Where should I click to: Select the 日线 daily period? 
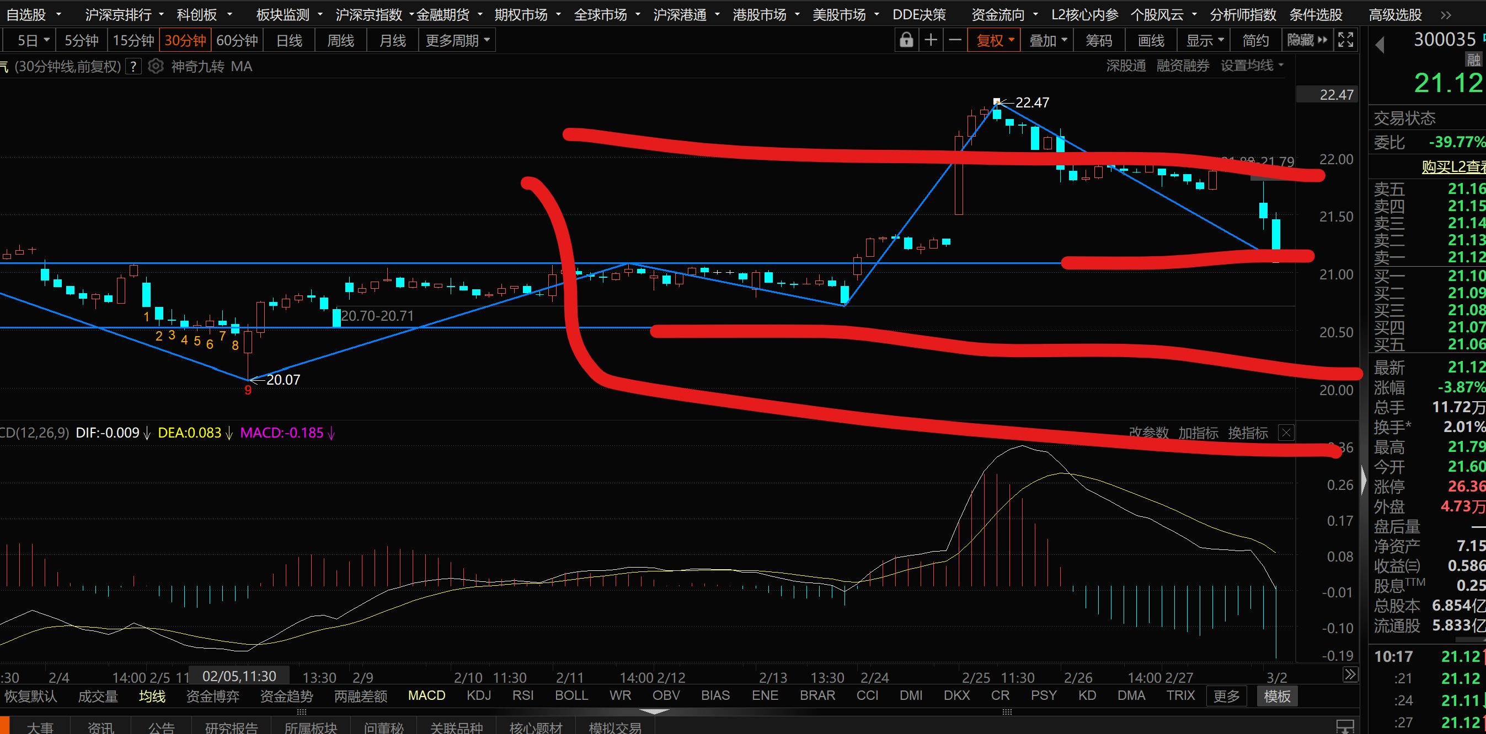pos(289,40)
